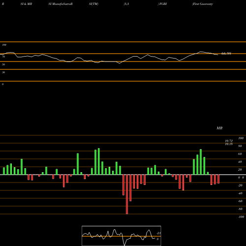Click the 60 label on MR axis
The height and width of the screenshot is (246, 246).
[x=240, y=154]
